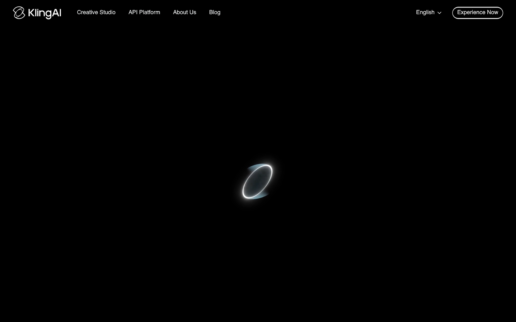Open Blog from the header navigation

(215, 12)
